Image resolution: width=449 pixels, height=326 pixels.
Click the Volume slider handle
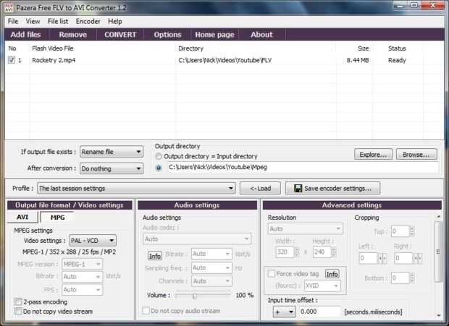(x=194, y=296)
